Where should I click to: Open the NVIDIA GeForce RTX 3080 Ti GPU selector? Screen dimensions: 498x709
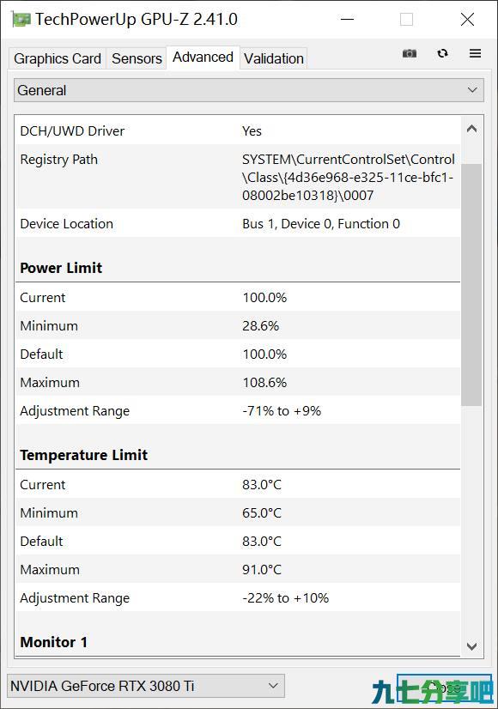(x=146, y=686)
